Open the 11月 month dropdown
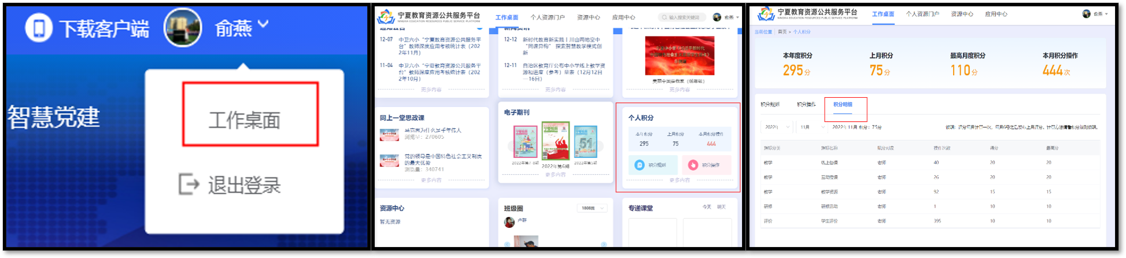Viewport: 1126px width, 258px height. (811, 127)
